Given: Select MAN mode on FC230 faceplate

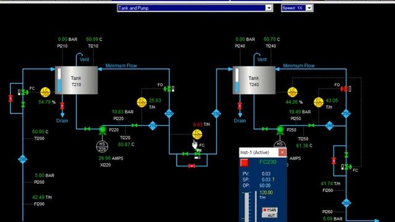Looking at the screenshot, I should 270,210.
